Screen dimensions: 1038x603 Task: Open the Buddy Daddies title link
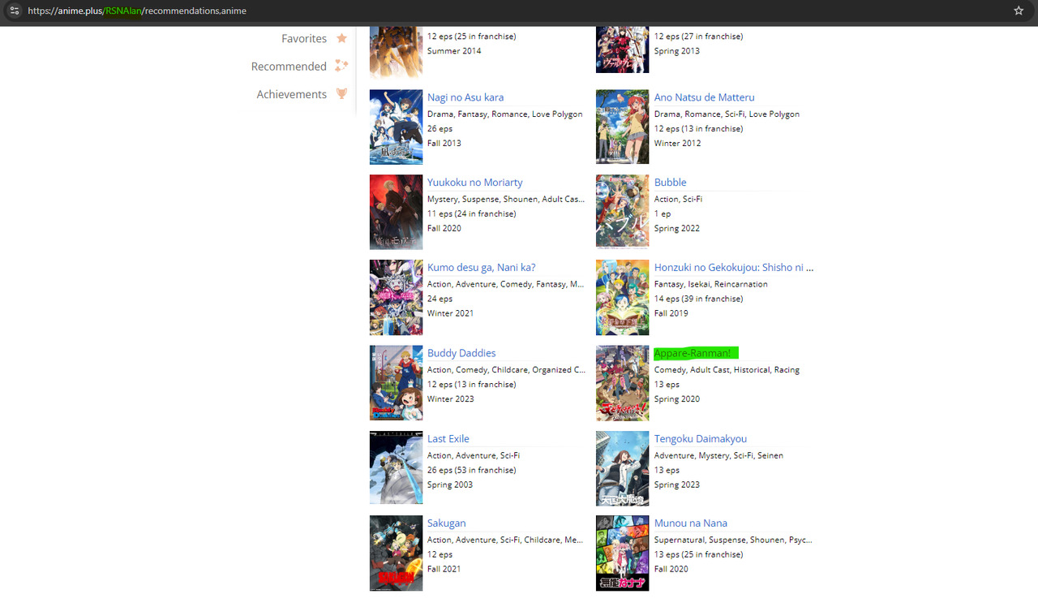pyautogui.click(x=461, y=353)
